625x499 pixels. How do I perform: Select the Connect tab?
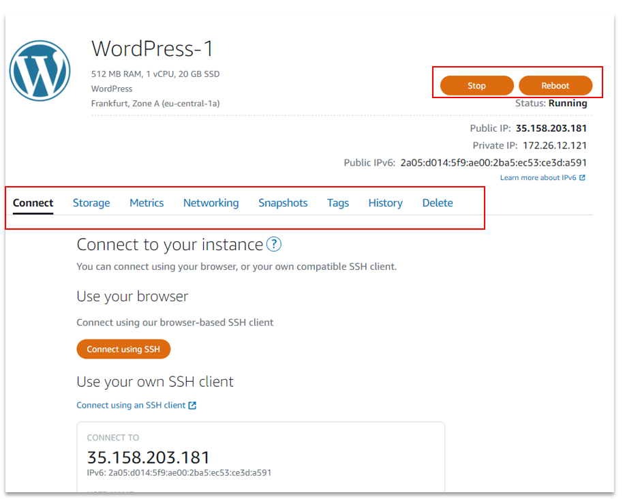pyautogui.click(x=33, y=203)
